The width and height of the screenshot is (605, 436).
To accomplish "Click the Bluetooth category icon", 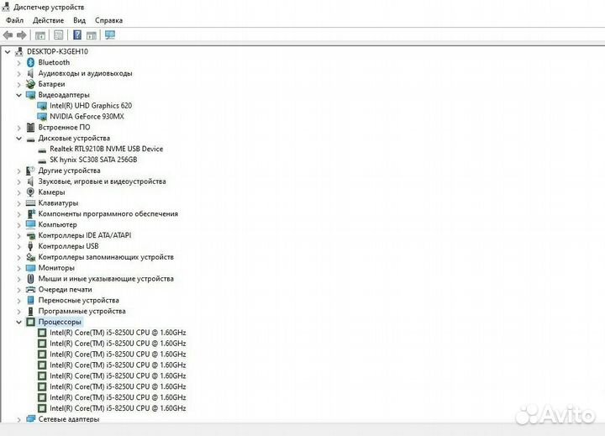I will [30, 62].
